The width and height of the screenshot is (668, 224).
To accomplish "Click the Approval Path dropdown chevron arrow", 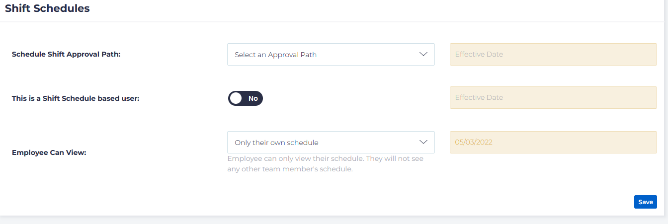I will pyautogui.click(x=423, y=54).
